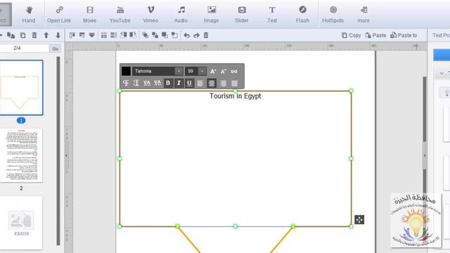This screenshot has height=253, width=450.
Task: Expand the chevron in properties panel
Action: pyautogui.click(x=442, y=73)
